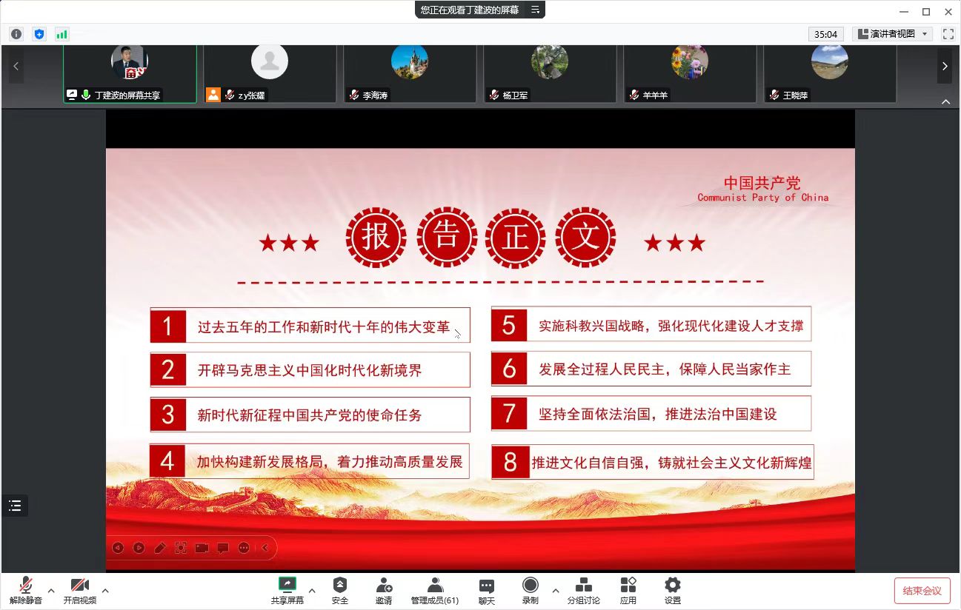Expand video options arrow beside 开启视频
The height and width of the screenshot is (610, 961).
pyautogui.click(x=105, y=590)
